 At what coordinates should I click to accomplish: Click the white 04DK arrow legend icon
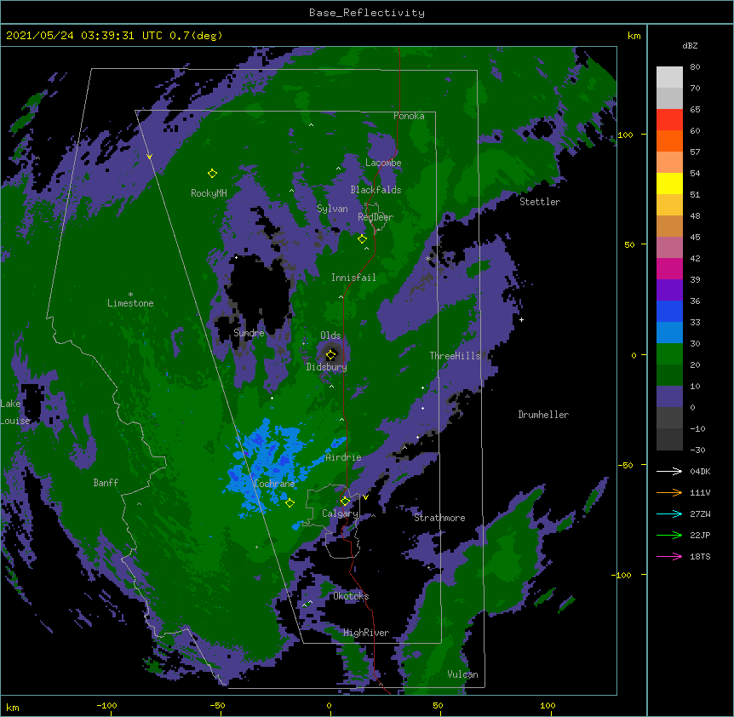pos(669,471)
